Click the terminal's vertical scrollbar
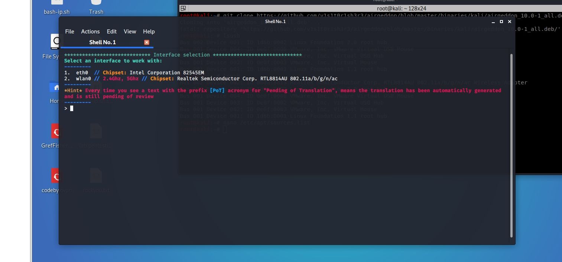 511,145
